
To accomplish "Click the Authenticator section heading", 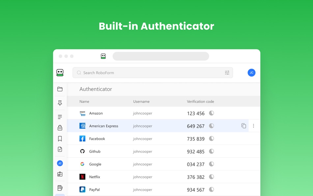I will tap(96, 89).
